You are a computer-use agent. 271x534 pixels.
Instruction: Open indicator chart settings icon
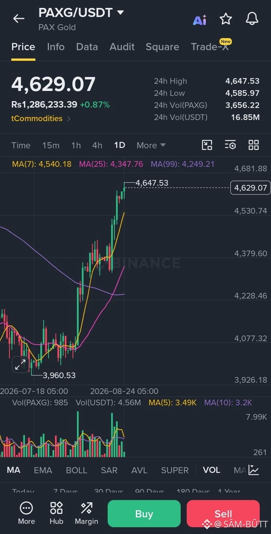pos(254,470)
